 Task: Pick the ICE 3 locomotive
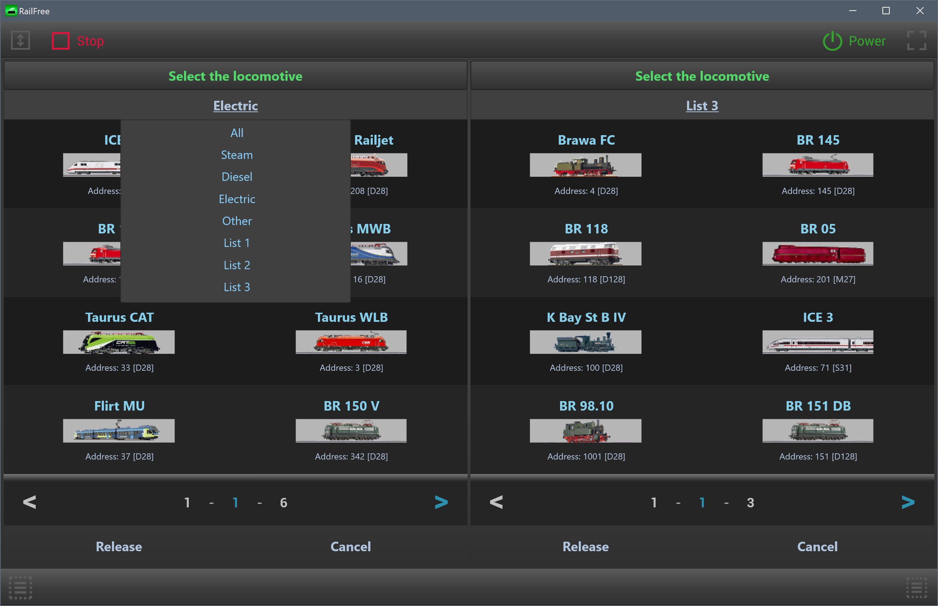(x=817, y=342)
